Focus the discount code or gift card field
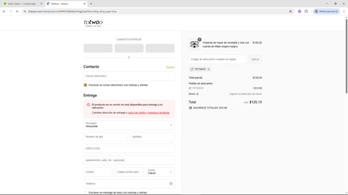348x195 pixels. point(217,59)
